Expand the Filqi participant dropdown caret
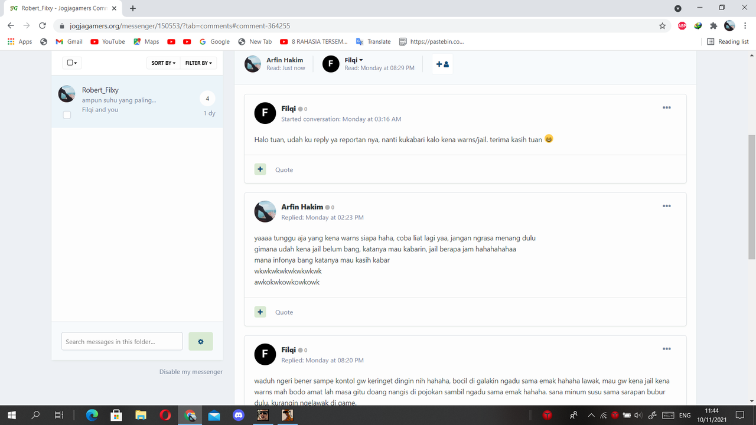756x425 pixels. coord(361,60)
